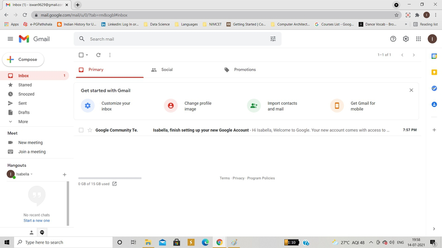
Task: Star the Google Community Team email
Action: [x=90, y=130]
